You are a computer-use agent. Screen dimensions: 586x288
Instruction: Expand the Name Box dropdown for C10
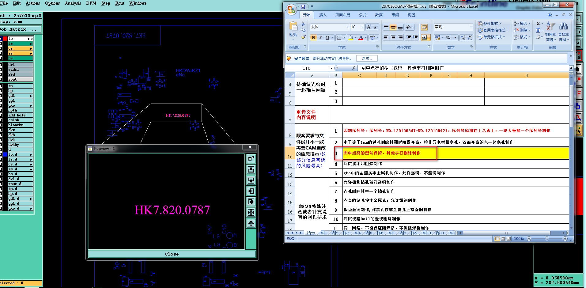pos(331,68)
